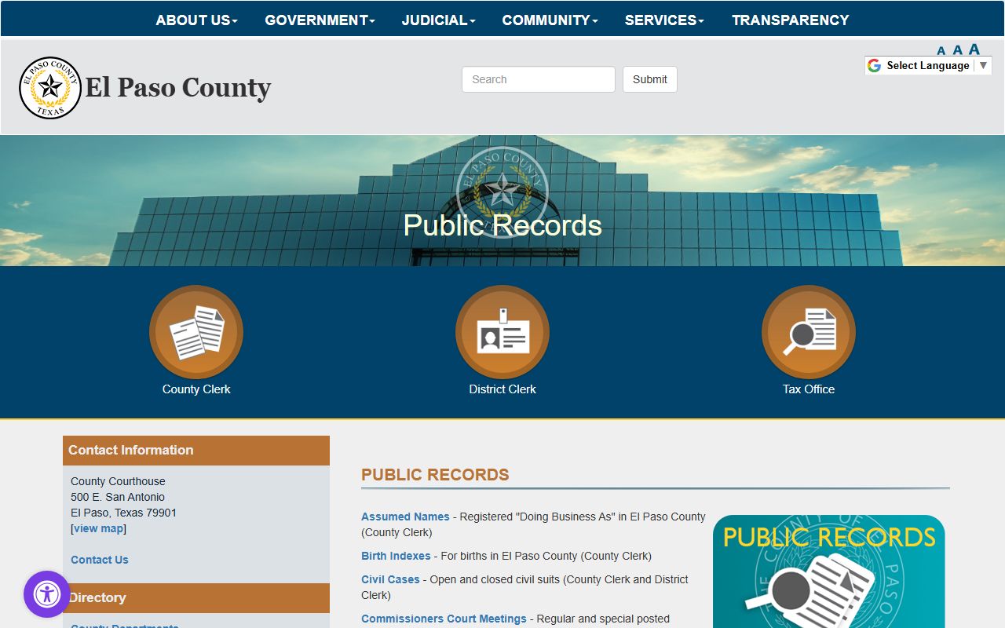Select the largest font size A
The image size is (1005, 628).
pos(974,49)
